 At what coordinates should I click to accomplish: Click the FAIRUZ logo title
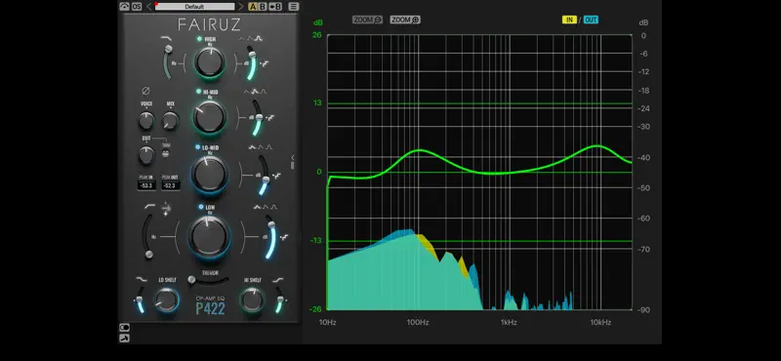point(209,23)
